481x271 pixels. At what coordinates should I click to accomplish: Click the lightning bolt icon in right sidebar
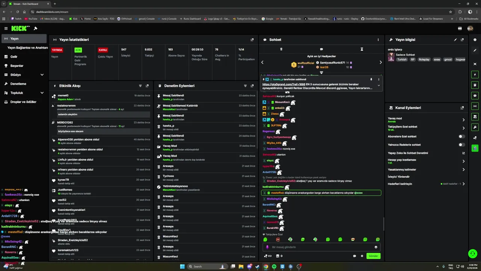coord(475,75)
